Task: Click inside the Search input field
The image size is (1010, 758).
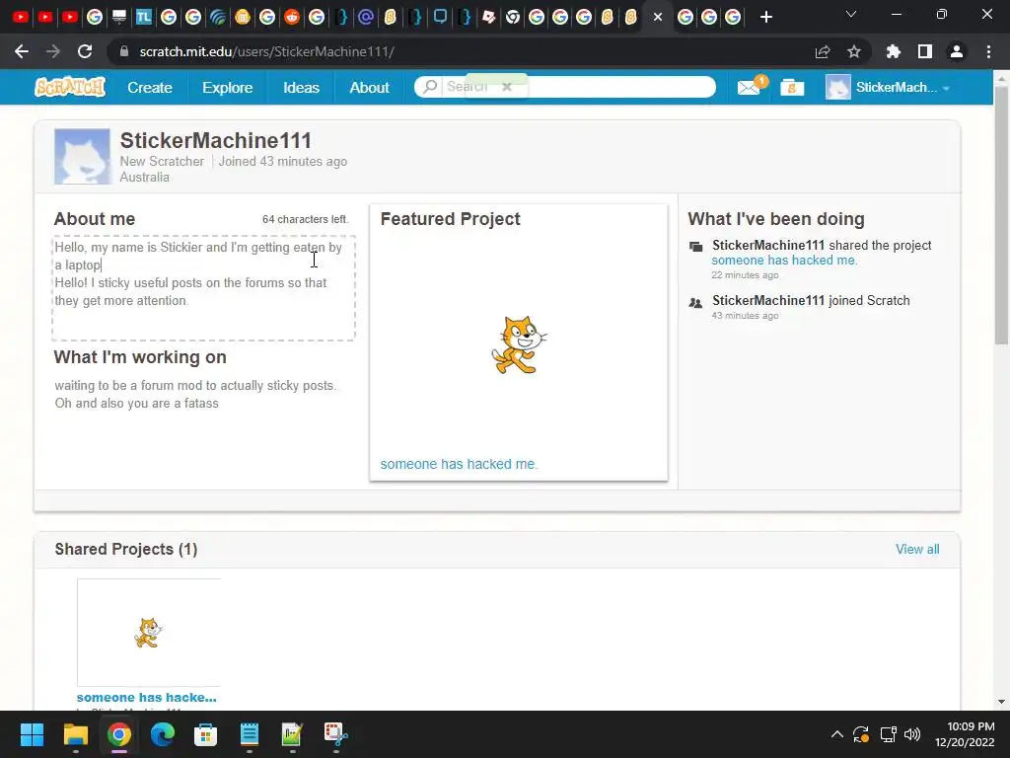Action: pyautogui.click(x=565, y=87)
